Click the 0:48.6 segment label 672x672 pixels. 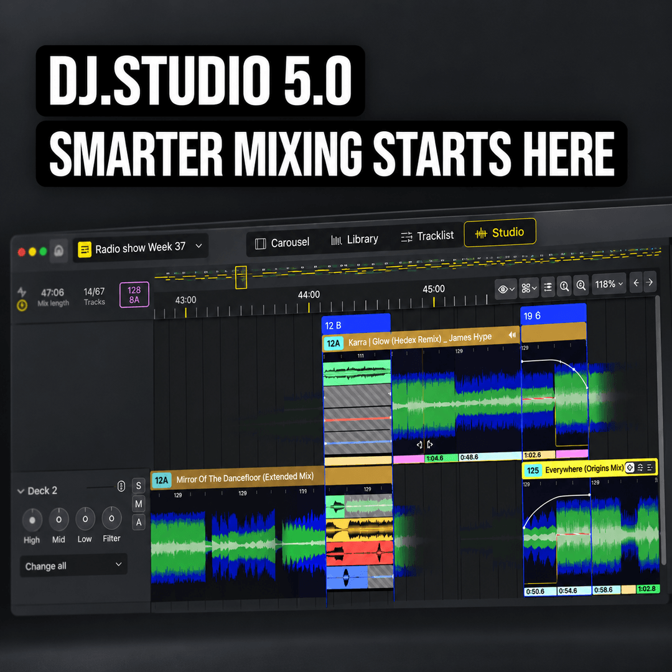pos(490,456)
